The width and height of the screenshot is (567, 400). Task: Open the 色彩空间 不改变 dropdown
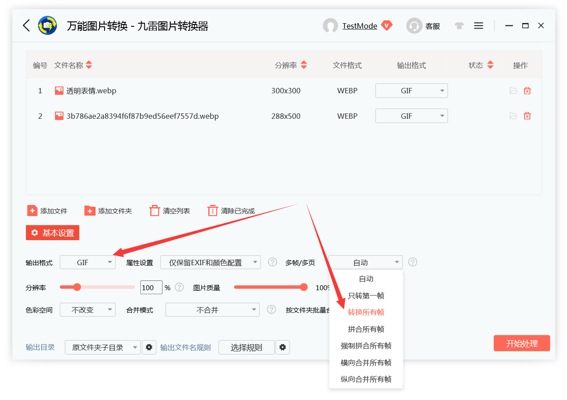88,310
